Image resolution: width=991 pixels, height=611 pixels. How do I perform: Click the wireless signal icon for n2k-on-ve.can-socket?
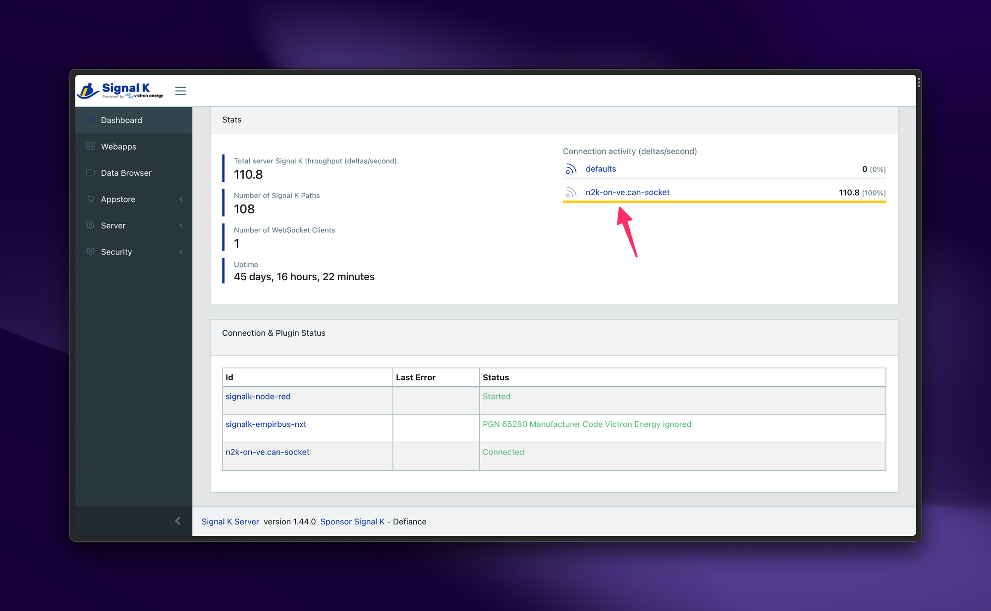pyautogui.click(x=570, y=192)
